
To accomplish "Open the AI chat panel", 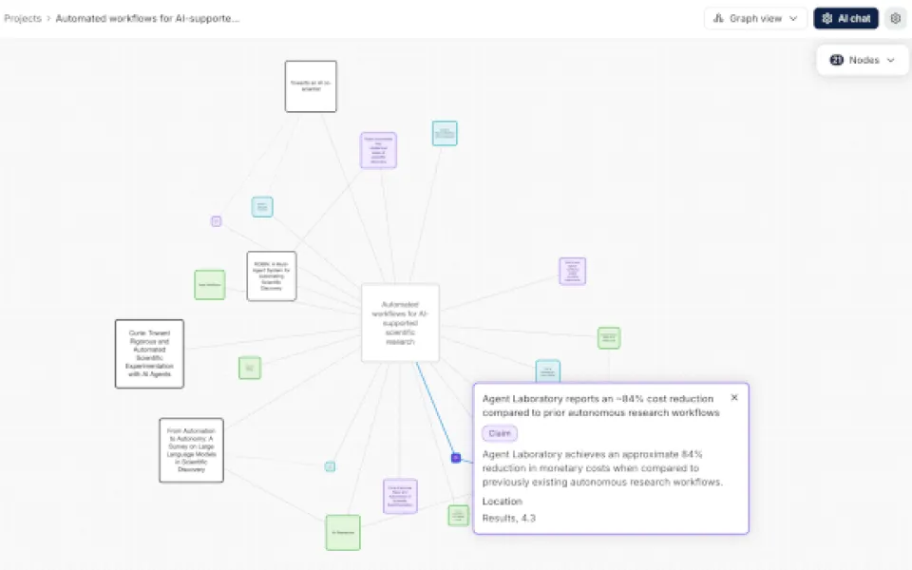I will (846, 19).
